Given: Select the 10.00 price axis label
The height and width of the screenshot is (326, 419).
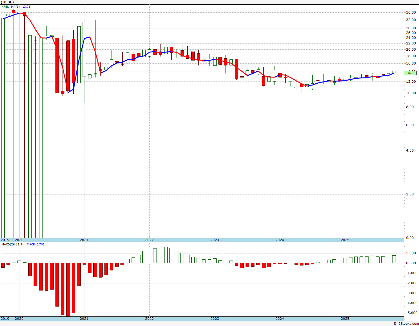Looking at the screenshot, I should [411, 93].
